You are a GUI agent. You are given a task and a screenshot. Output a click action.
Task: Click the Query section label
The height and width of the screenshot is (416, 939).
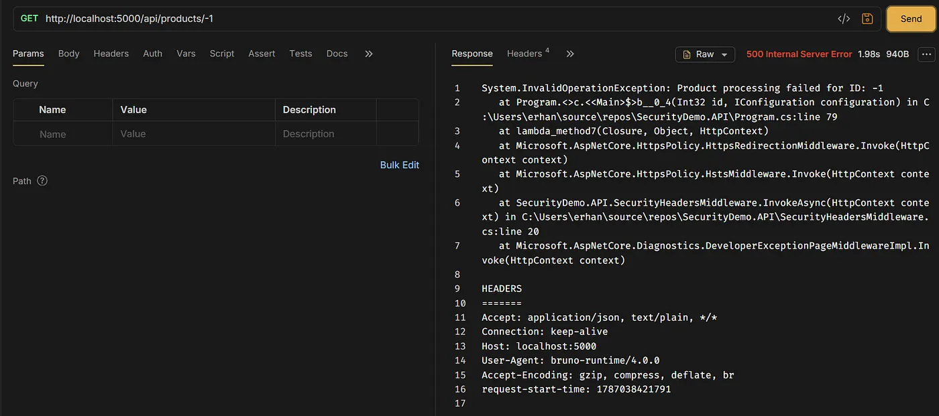[x=25, y=84]
